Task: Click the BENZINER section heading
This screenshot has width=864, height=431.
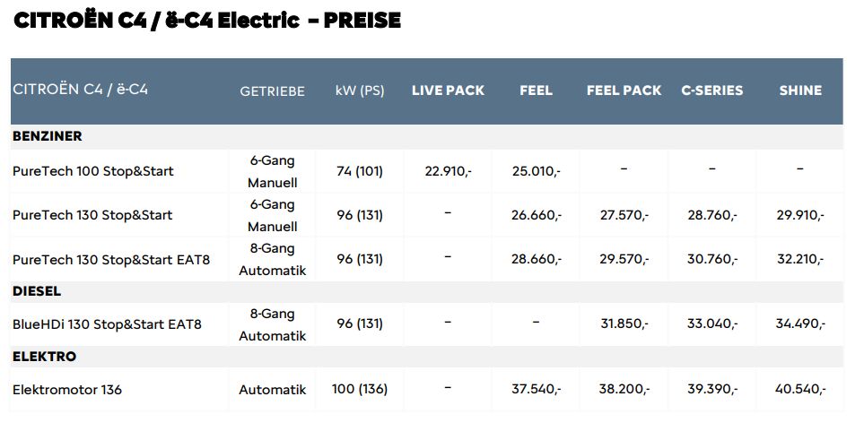Action: [48, 136]
